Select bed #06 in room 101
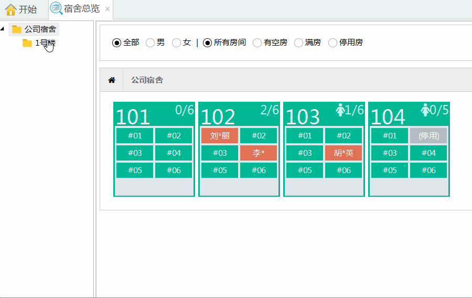472x298 pixels. [174, 171]
